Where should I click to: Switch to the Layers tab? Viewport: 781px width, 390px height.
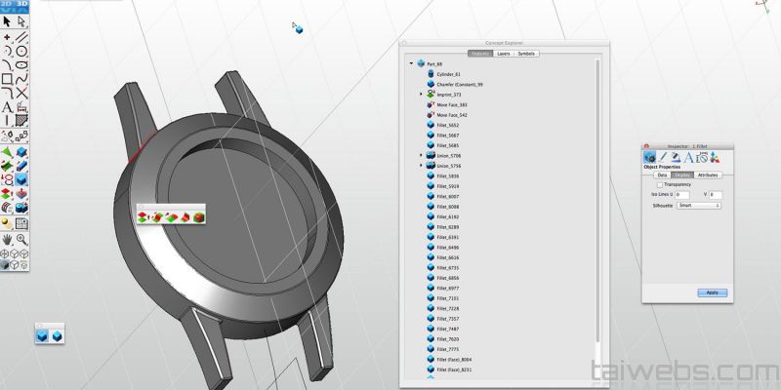point(504,54)
